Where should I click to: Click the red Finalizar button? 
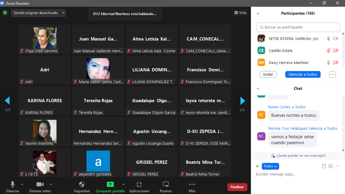pyautogui.click(x=237, y=187)
